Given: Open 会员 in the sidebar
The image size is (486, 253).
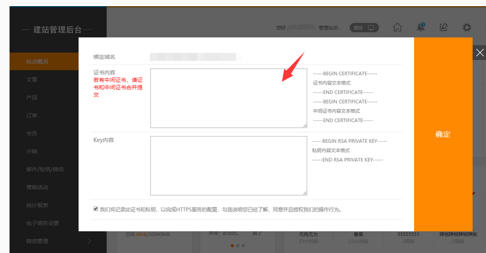Looking at the screenshot, I should pos(31,133).
